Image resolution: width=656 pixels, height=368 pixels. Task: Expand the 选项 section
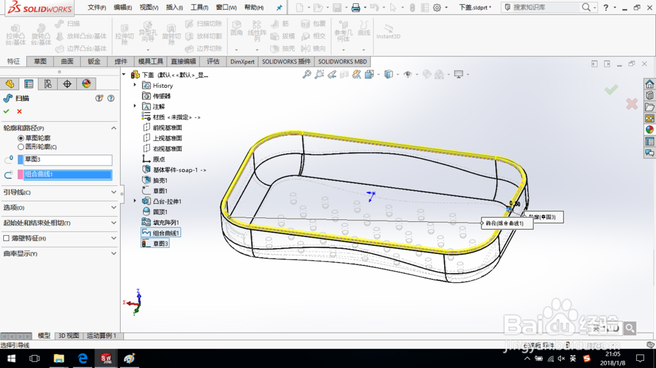point(113,208)
